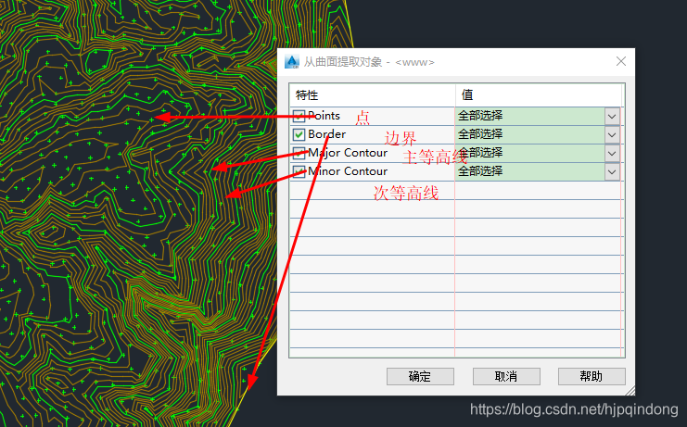
Task: Uncheck the Border checkbox
Action: (x=299, y=134)
